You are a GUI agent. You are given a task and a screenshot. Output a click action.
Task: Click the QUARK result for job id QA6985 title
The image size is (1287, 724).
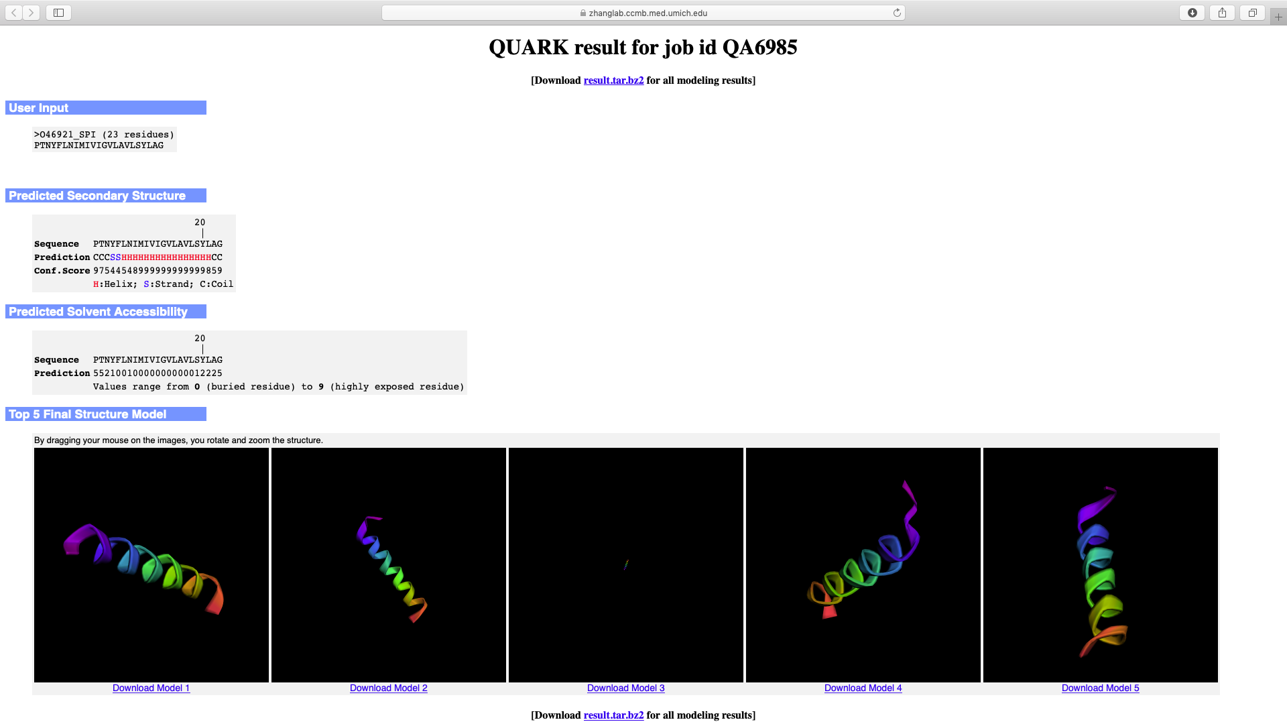click(x=643, y=48)
